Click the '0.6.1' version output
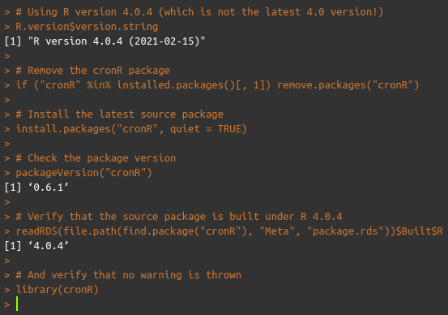Image resolution: width=448 pixels, height=315 pixels. [x=49, y=188]
